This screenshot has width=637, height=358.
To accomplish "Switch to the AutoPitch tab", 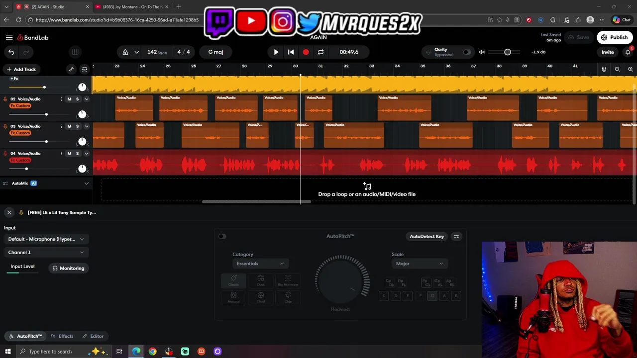I will coord(25,336).
